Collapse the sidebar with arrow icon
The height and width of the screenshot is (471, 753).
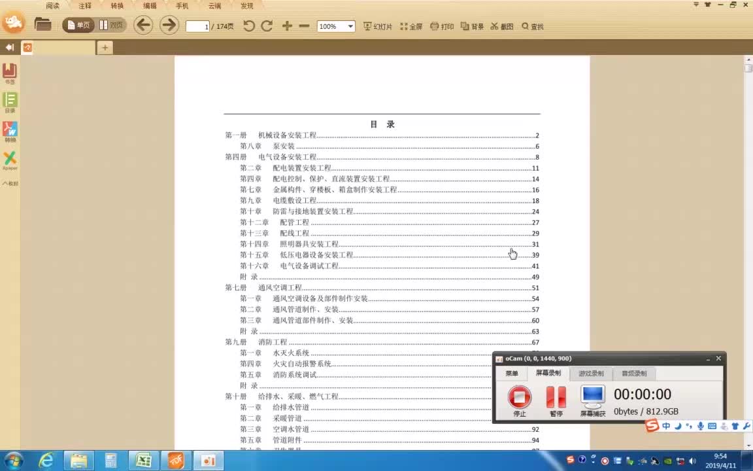[x=10, y=47]
